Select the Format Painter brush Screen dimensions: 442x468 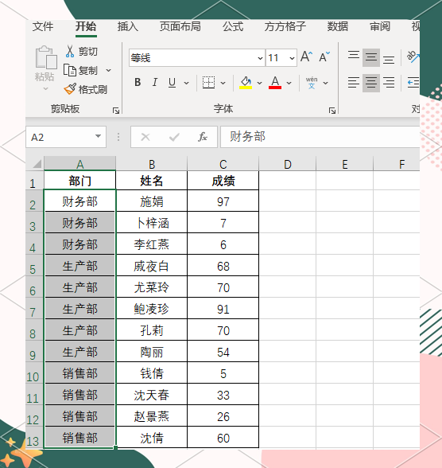(x=70, y=89)
